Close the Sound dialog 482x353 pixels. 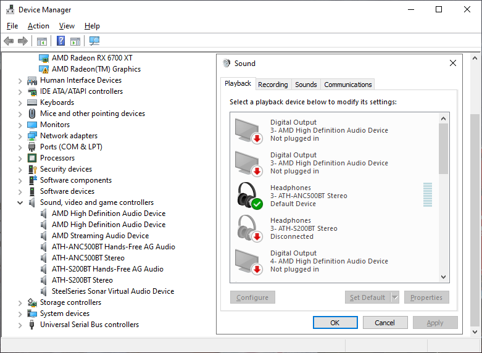tap(453, 64)
